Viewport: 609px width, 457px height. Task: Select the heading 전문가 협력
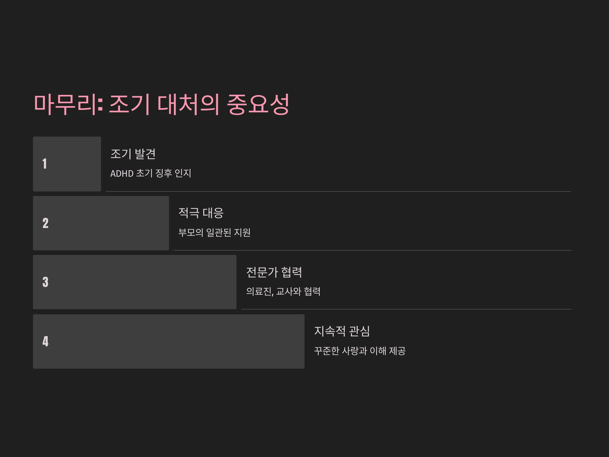point(274,272)
